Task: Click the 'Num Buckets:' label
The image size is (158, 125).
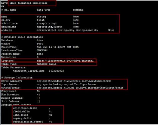Action: 10,95
